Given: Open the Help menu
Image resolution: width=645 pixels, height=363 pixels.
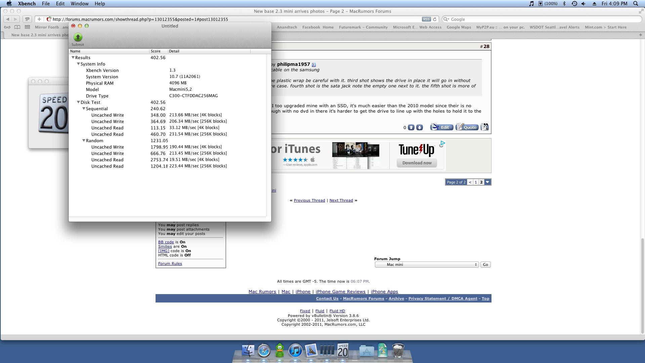Looking at the screenshot, I should point(100,4).
